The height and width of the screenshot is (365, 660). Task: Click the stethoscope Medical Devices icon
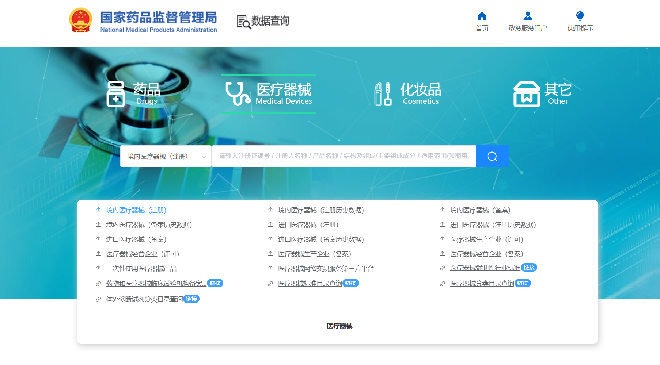coord(237,94)
